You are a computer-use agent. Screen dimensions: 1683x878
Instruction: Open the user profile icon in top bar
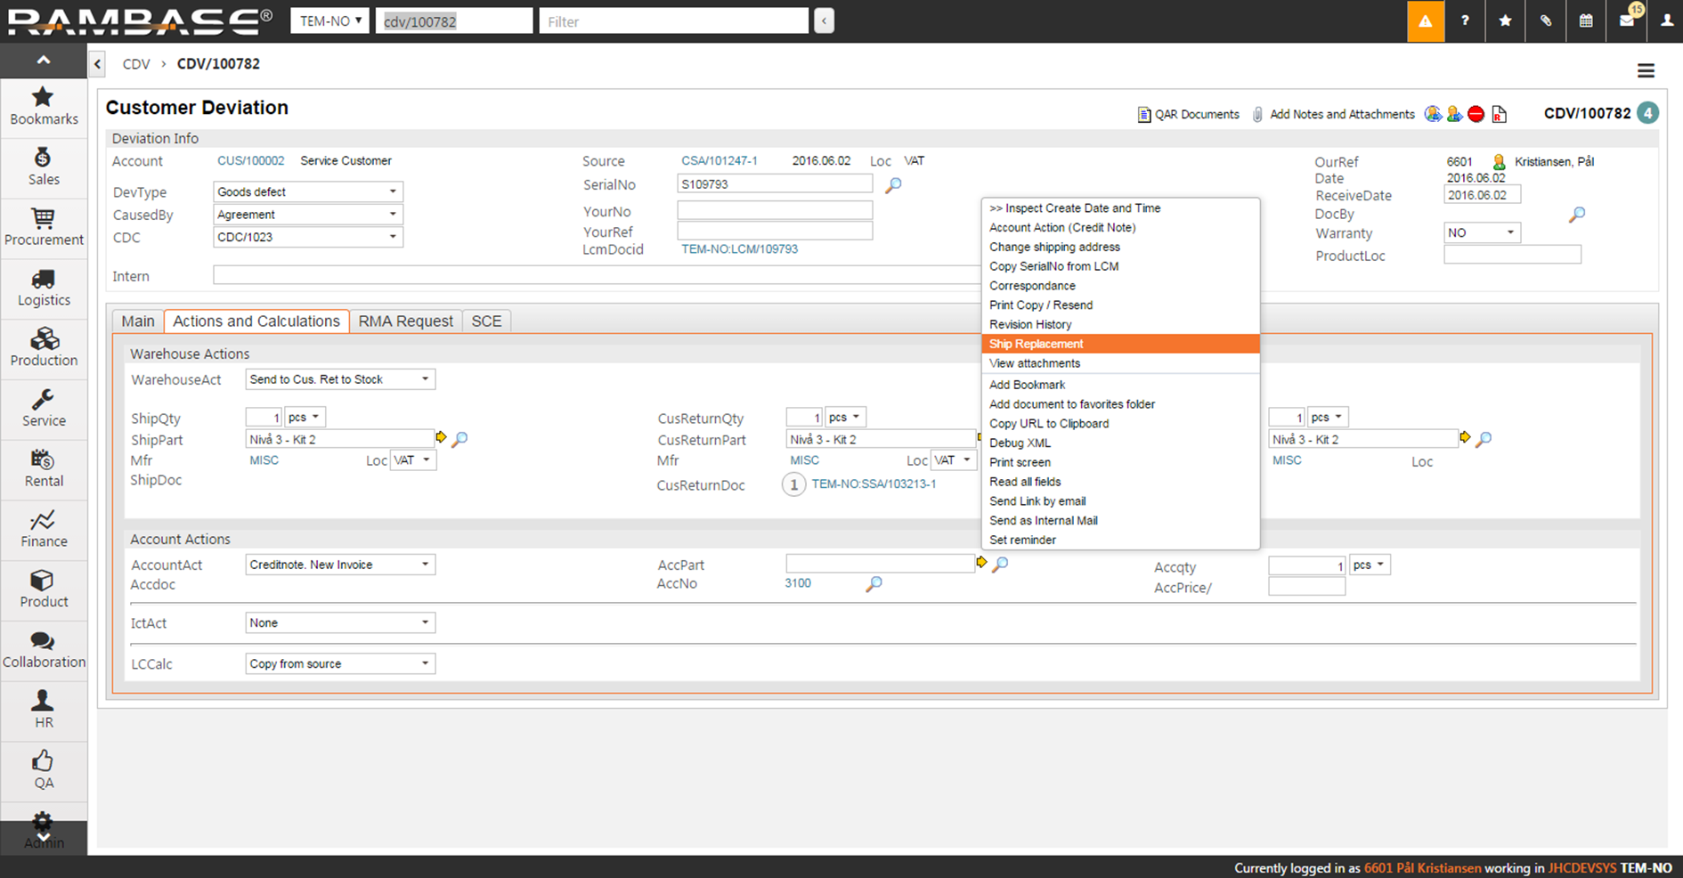(1666, 21)
